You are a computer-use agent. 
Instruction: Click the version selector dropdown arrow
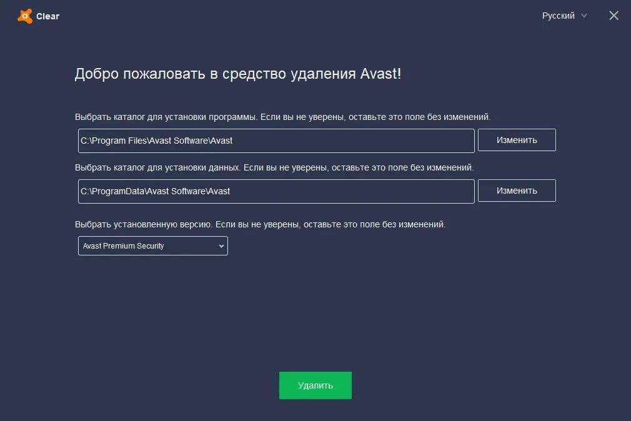pyautogui.click(x=221, y=245)
